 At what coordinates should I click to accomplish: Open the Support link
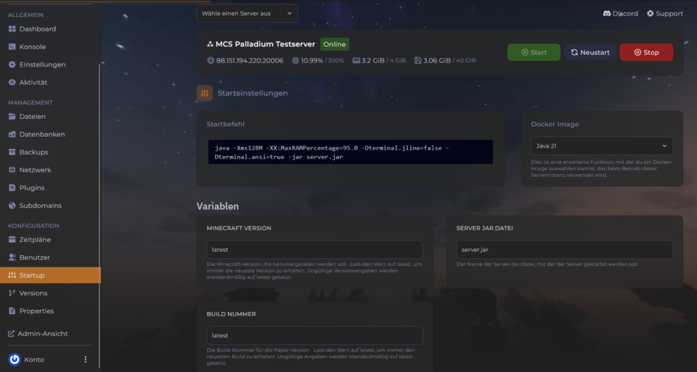(664, 14)
